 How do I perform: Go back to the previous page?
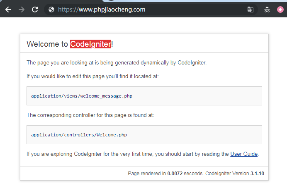click(8, 10)
